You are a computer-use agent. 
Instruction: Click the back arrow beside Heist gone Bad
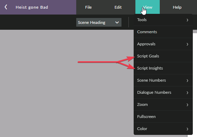point(6,7)
